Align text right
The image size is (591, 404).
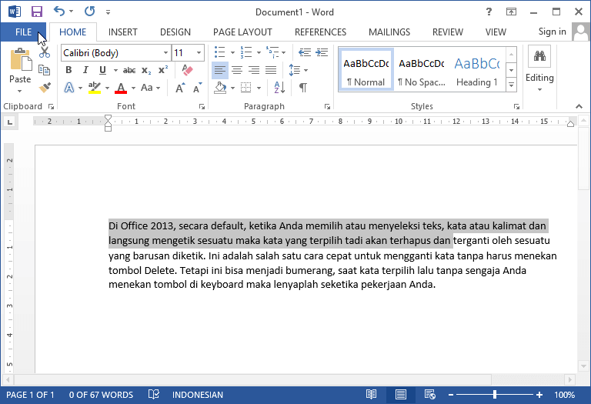point(254,70)
